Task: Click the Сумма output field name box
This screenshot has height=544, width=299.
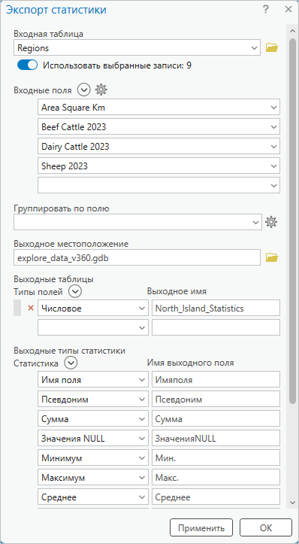Action: (x=216, y=419)
